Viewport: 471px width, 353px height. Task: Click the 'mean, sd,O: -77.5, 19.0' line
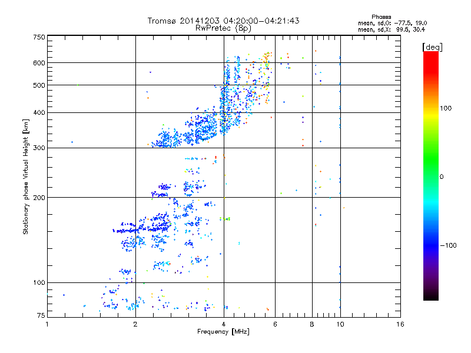click(x=392, y=23)
